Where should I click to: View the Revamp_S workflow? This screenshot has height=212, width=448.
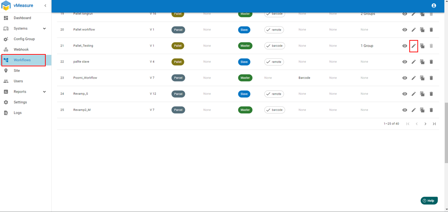point(405,94)
